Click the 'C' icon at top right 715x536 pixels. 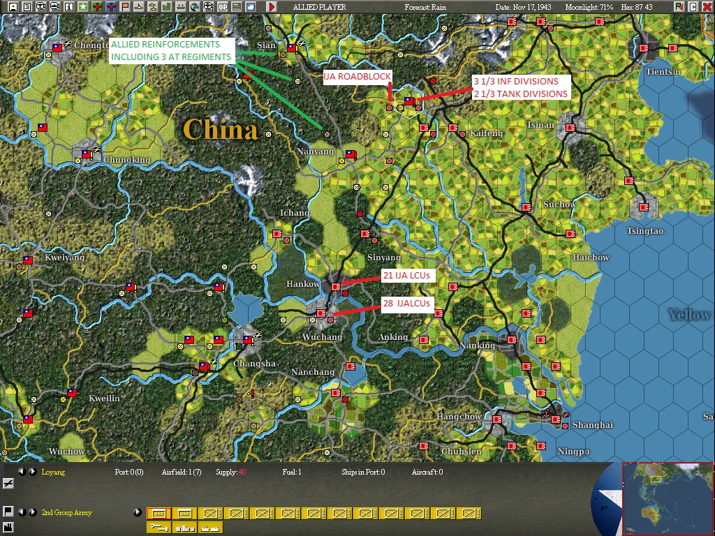(x=693, y=6)
